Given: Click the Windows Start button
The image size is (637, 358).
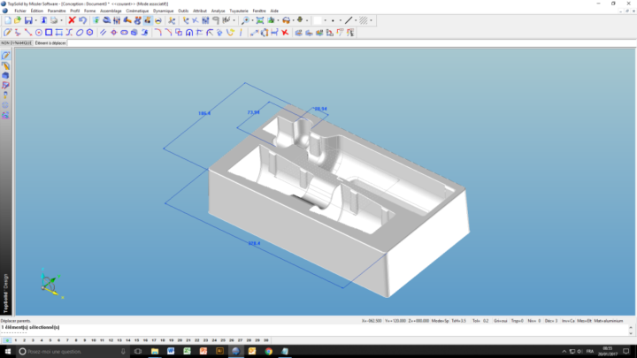Looking at the screenshot, I should pyautogui.click(x=7, y=351).
